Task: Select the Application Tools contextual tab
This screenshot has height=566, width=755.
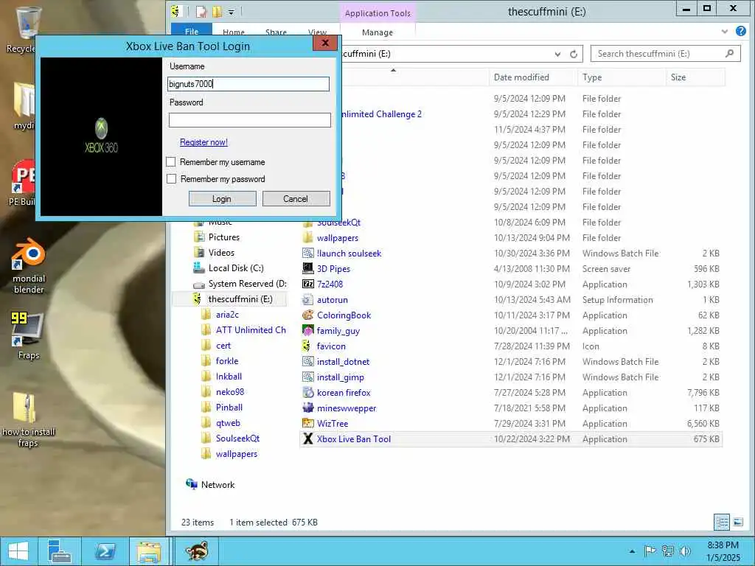Action: [377, 13]
